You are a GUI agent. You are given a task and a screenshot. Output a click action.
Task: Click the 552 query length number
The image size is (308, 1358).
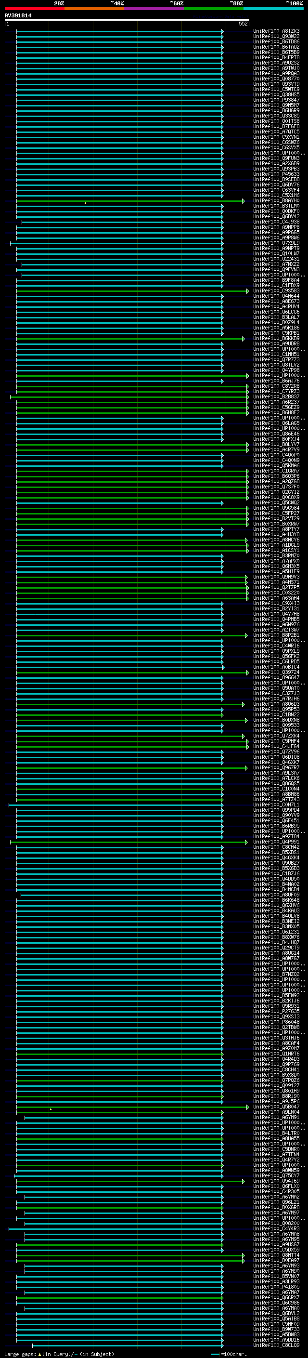tap(243, 24)
